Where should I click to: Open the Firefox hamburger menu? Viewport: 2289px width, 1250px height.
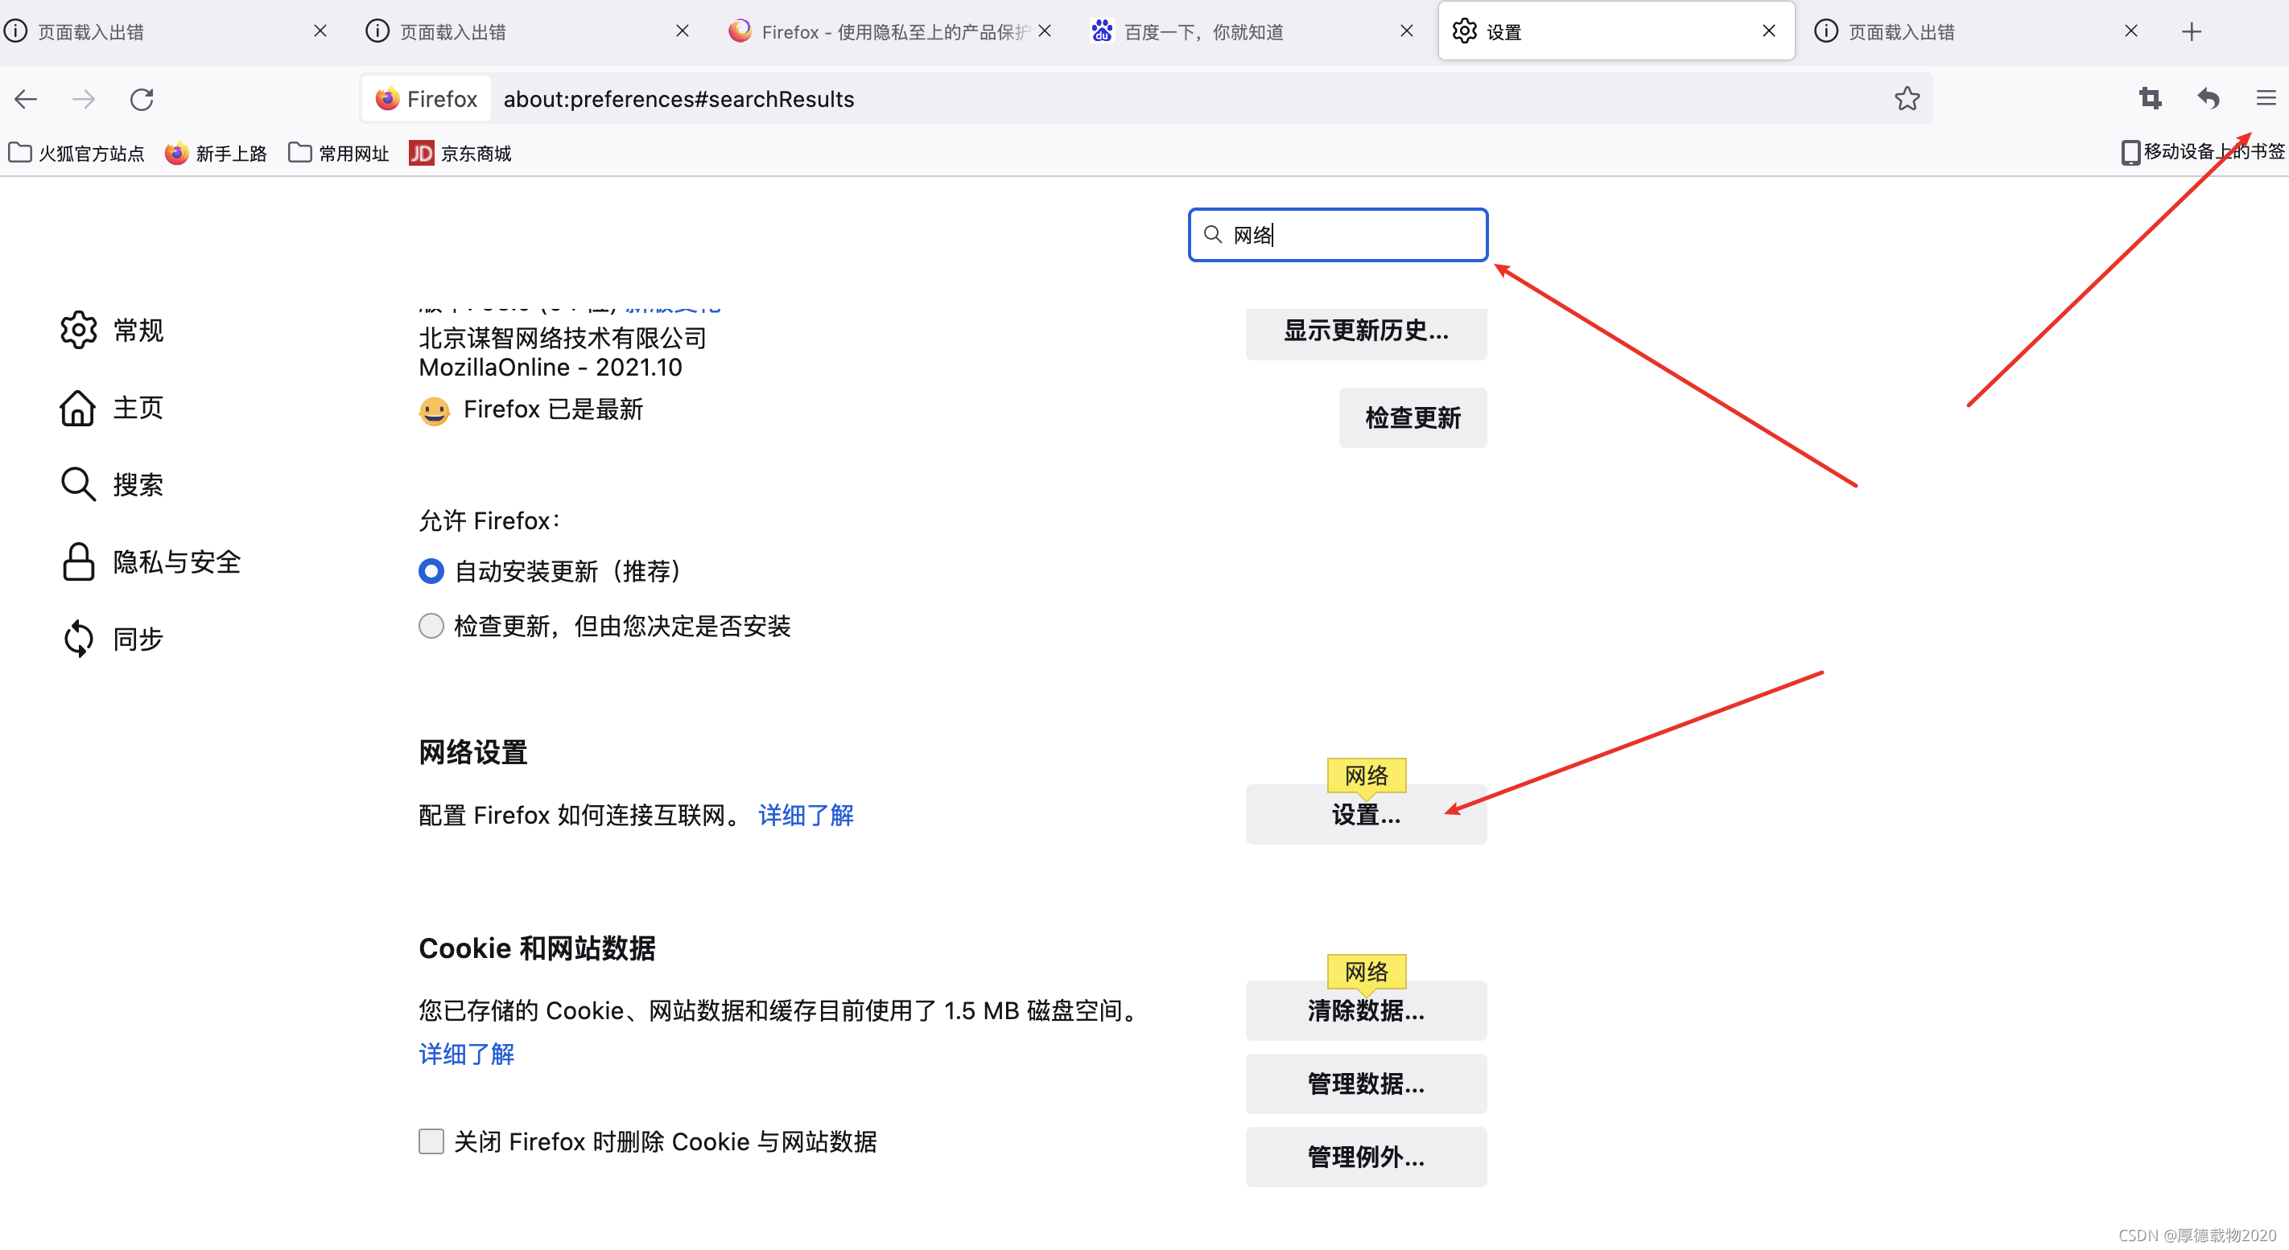click(x=2265, y=99)
